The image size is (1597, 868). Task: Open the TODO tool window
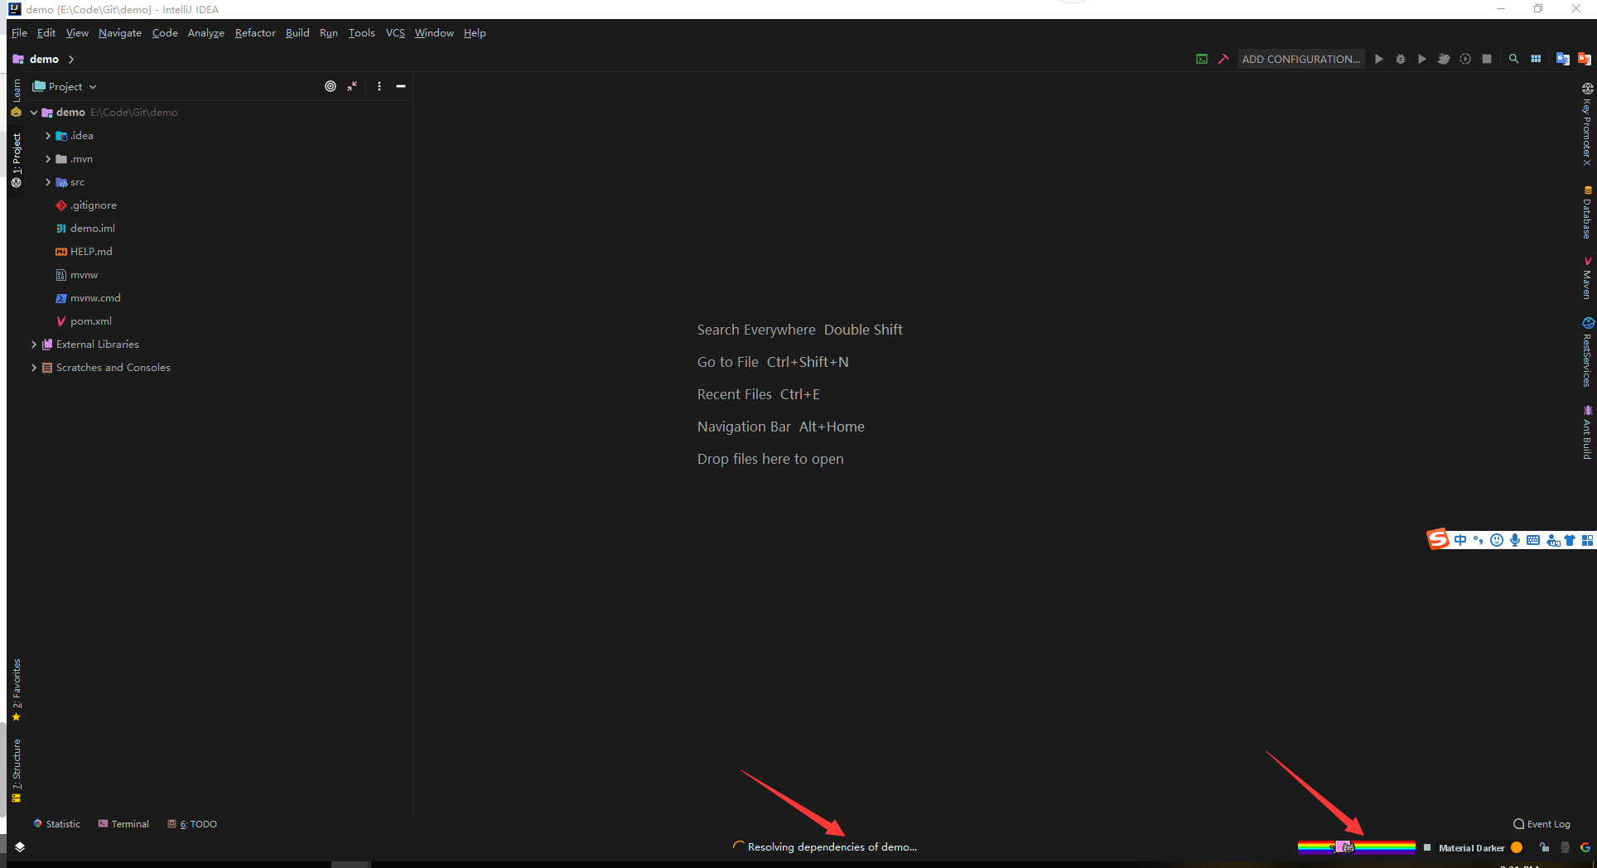[x=192, y=824]
